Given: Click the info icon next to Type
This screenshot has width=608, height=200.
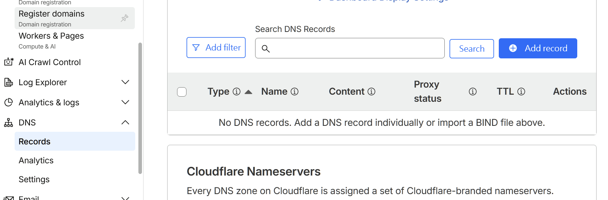Looking at the screenshot, I should coord(237,92).
